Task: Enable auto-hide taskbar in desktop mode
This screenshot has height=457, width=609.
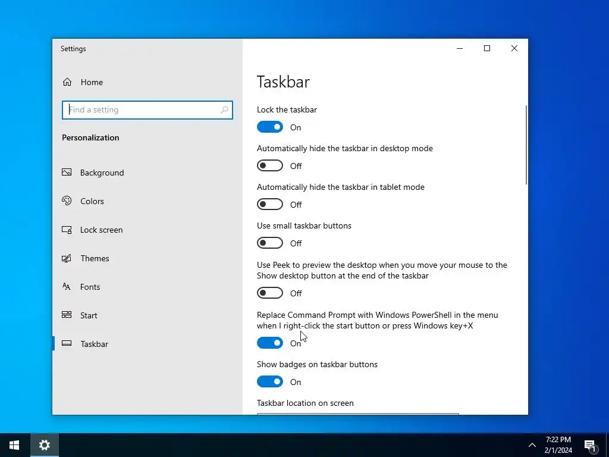Action: point(270,165)
